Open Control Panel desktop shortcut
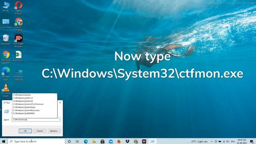 point(6,23)
